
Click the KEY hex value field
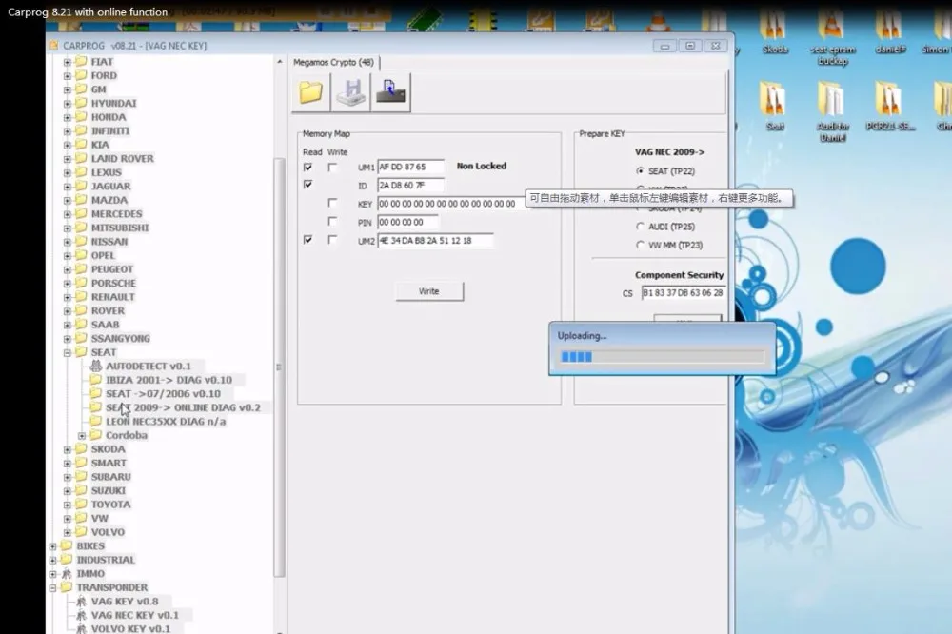449,204
